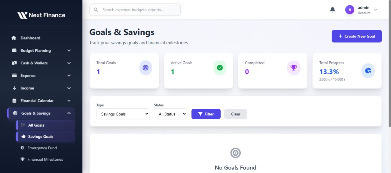The width and height of the screenshot is (391, 173).
Task: Click the notification bell icon
Action: coord(332,10)
